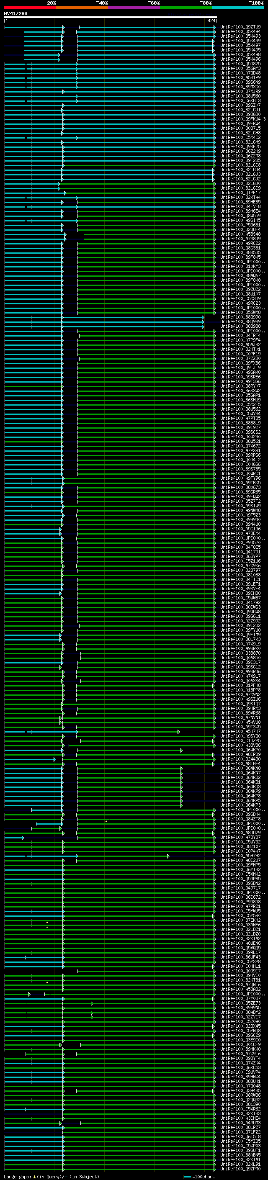Select label UniRef100_Q2HT01
The height and width of the screenshot is (1180, 268).
240,349
